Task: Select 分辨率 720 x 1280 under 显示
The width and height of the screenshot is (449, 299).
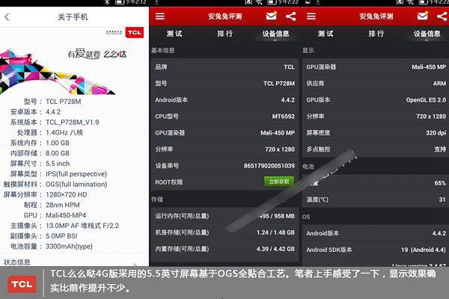Action: pyautogui.click(x=376, y=117)
